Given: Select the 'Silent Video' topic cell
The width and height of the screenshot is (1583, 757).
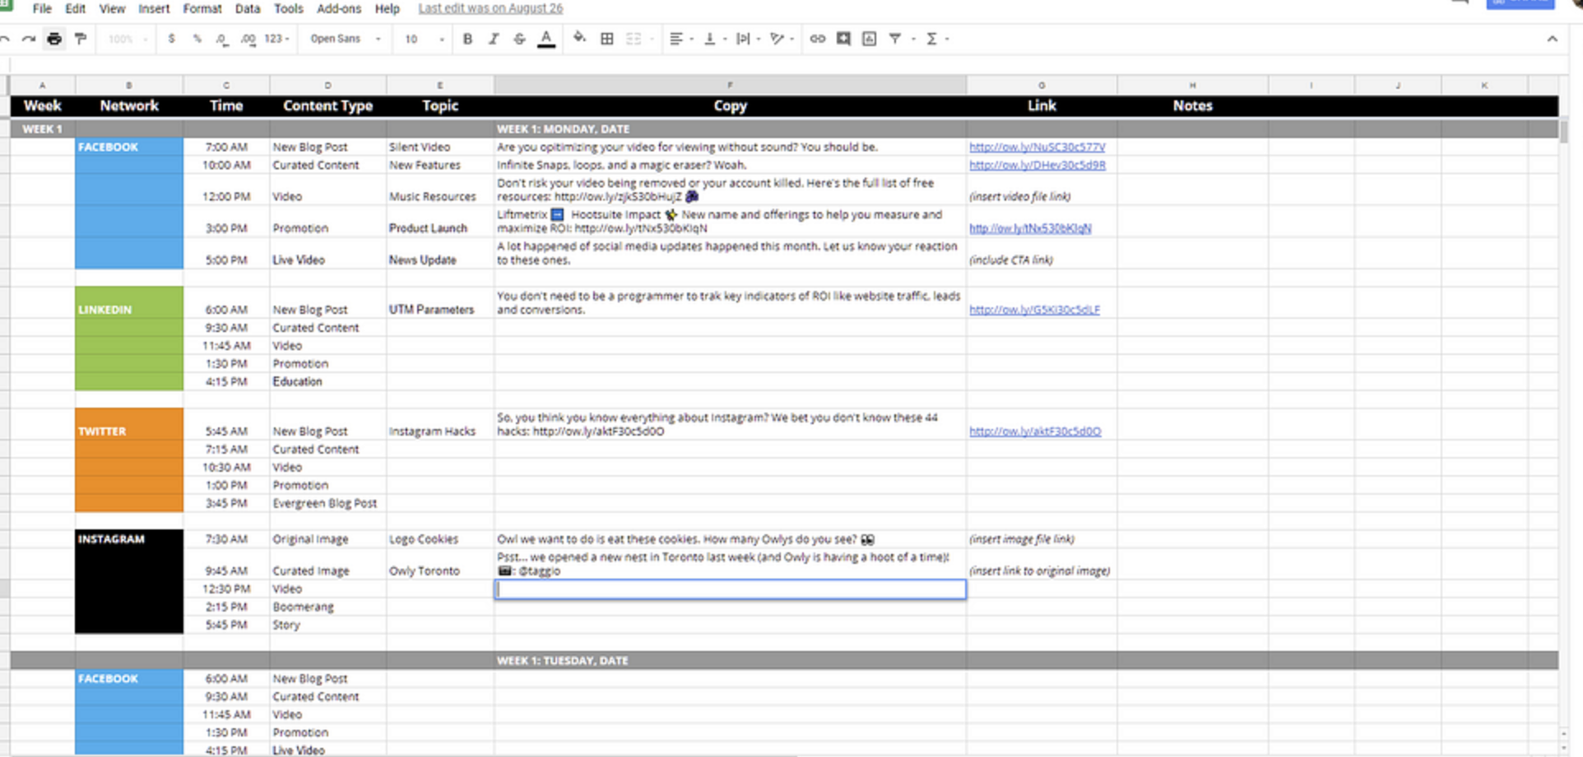Looking at the screenshot, I should click(440, 147).
